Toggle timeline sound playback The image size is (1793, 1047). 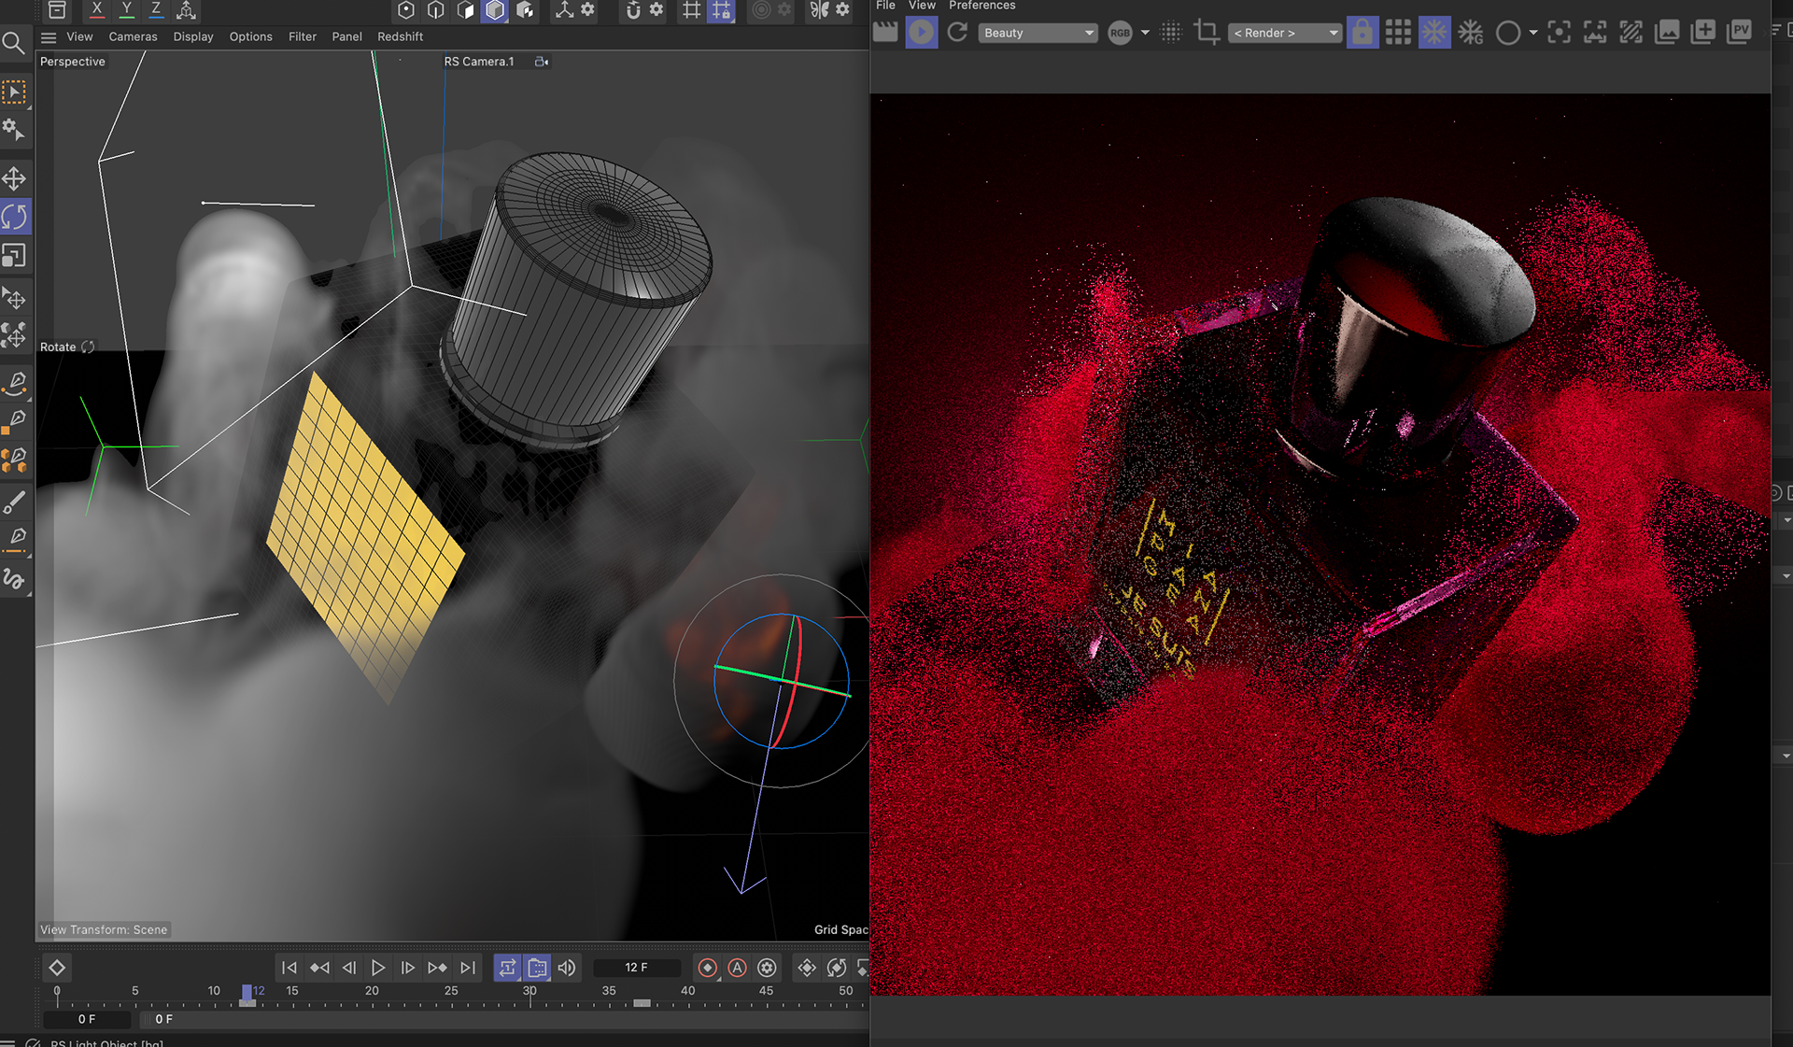point(567,968)
